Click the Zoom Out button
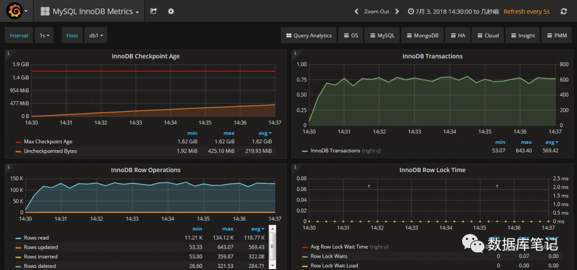Image resolution: width=577 pixels, height=270 pixels. 377,11
